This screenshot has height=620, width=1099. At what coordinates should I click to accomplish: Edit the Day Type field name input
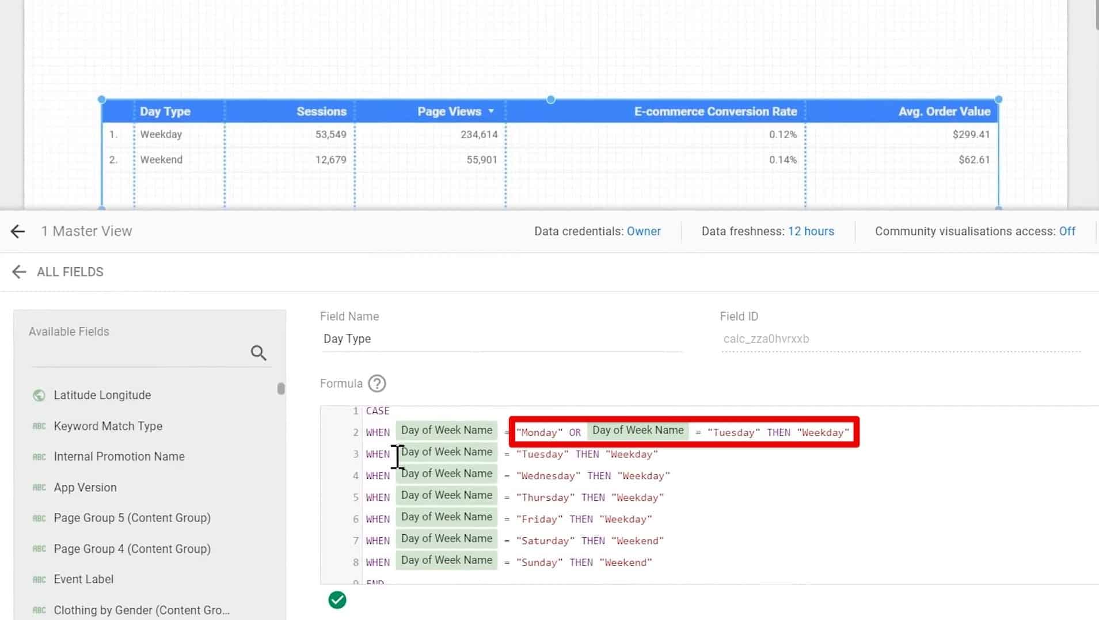click(403, 338)
